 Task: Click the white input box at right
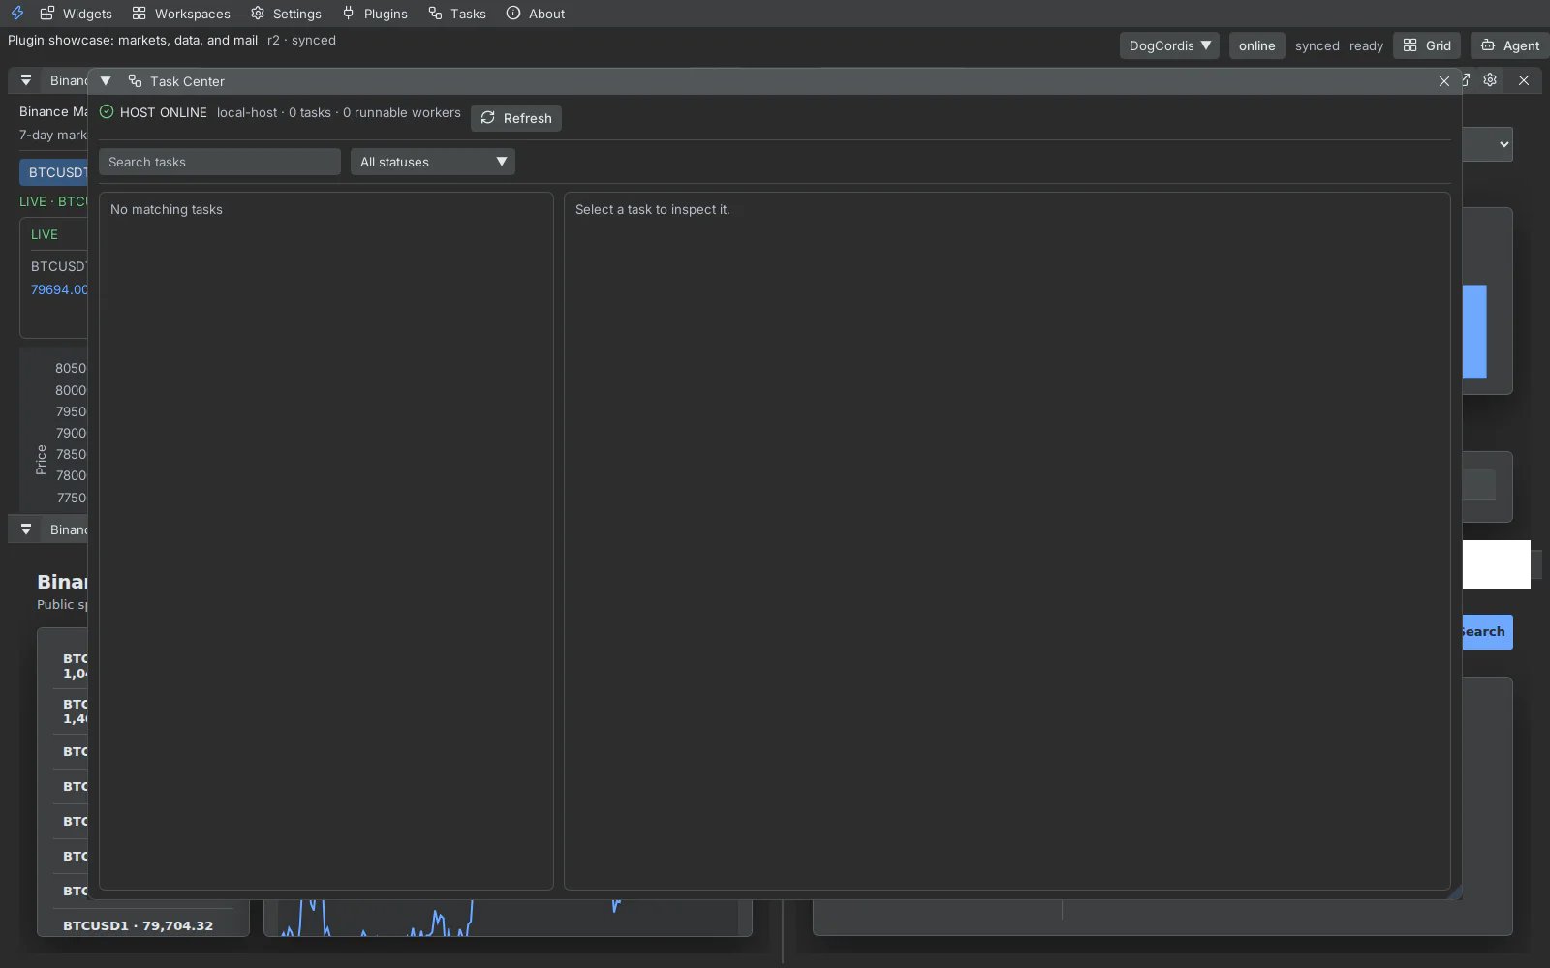[x=1497, y=564]
